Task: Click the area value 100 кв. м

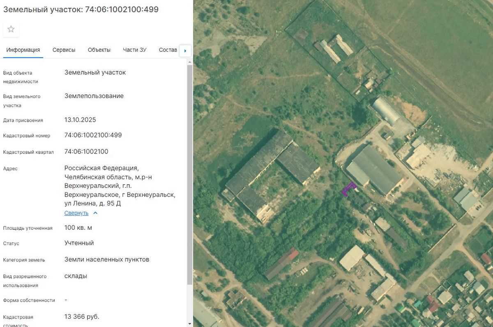Action: click(x=78, y=228)
